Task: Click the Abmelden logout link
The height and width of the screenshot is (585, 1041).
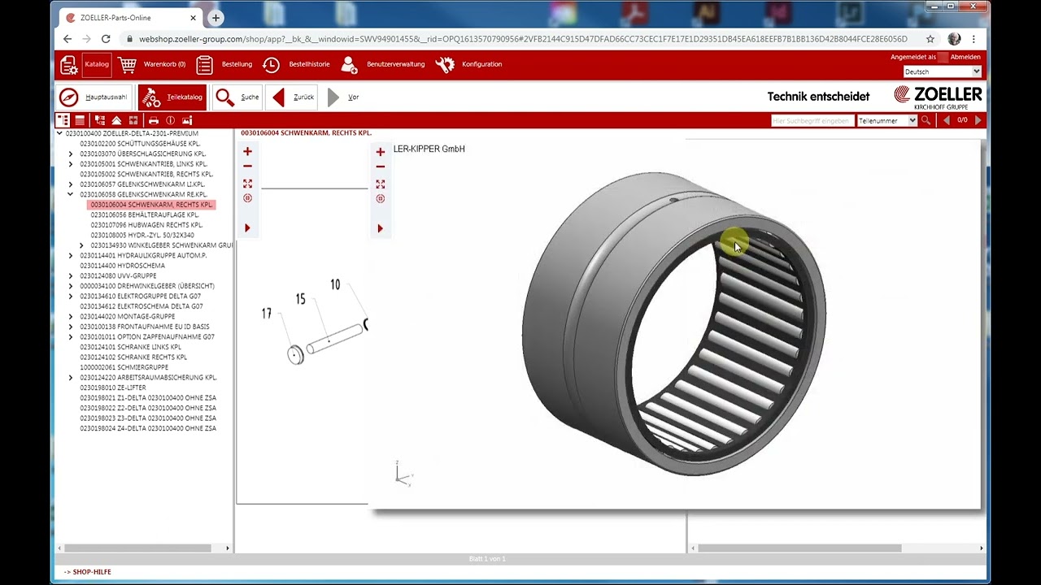Action: point(965,57)
